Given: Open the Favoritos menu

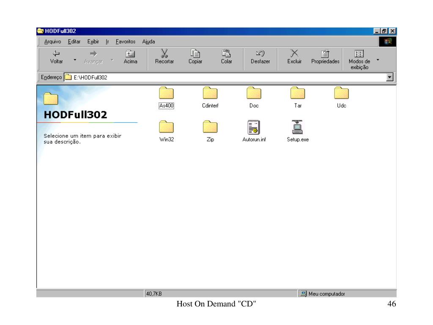Looking at the screenshot, I should [x=125, y=42].
